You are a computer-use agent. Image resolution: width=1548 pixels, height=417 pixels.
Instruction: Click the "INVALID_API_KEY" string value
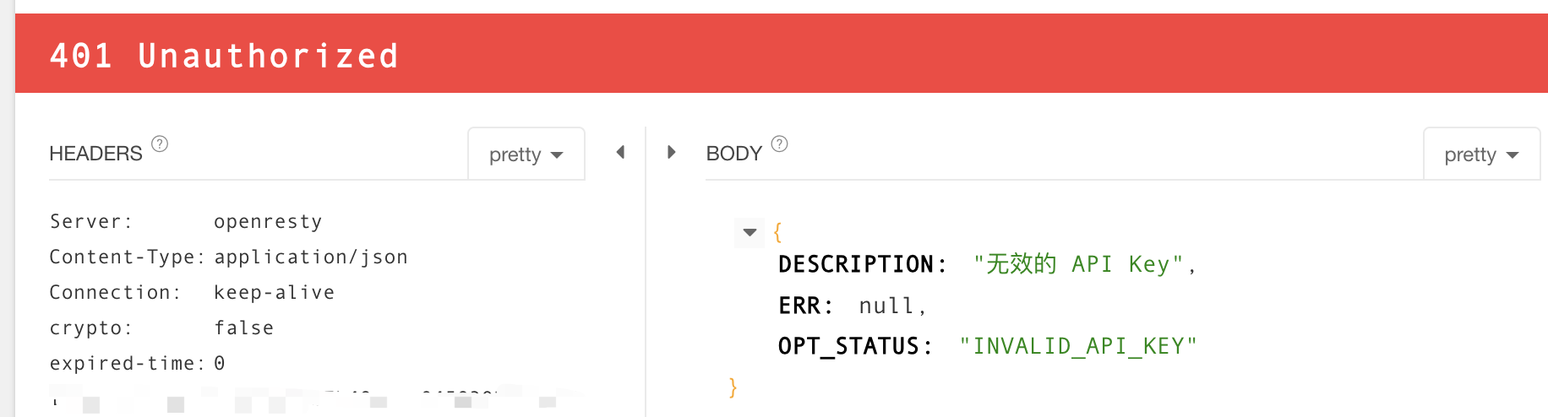1078,346
